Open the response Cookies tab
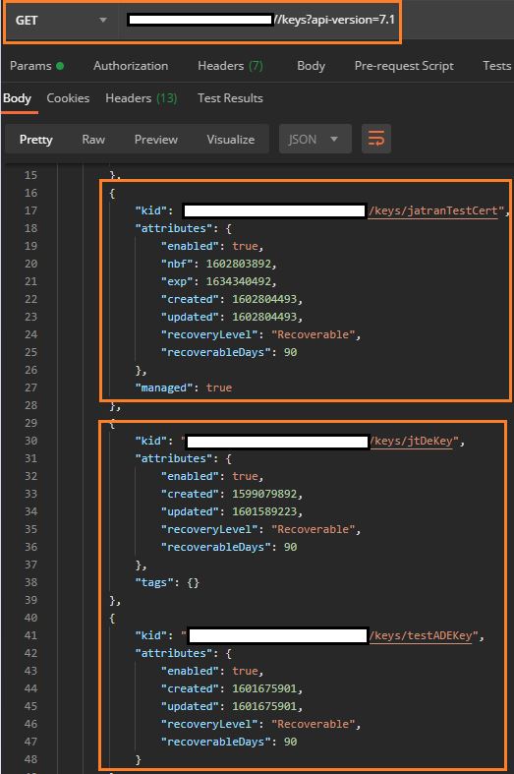514x774 pixels. coord(68,98)
